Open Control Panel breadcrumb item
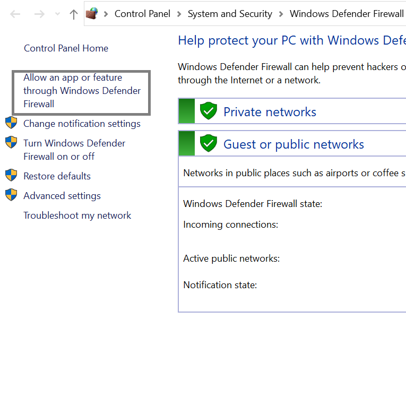The image size is (406, 397). coord(142,14)
